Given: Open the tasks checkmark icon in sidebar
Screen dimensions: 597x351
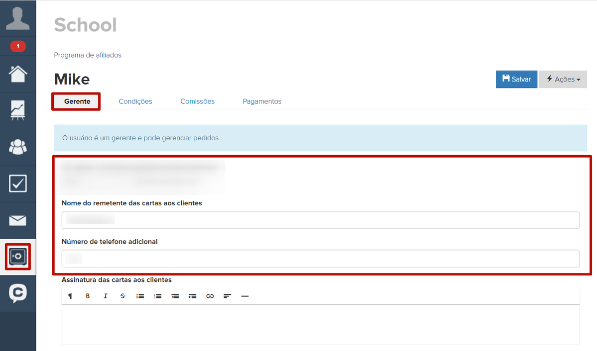Looking at the screenshot, I should point(18,183).
